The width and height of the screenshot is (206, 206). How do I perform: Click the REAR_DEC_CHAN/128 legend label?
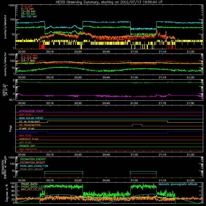tap(34, 166)
